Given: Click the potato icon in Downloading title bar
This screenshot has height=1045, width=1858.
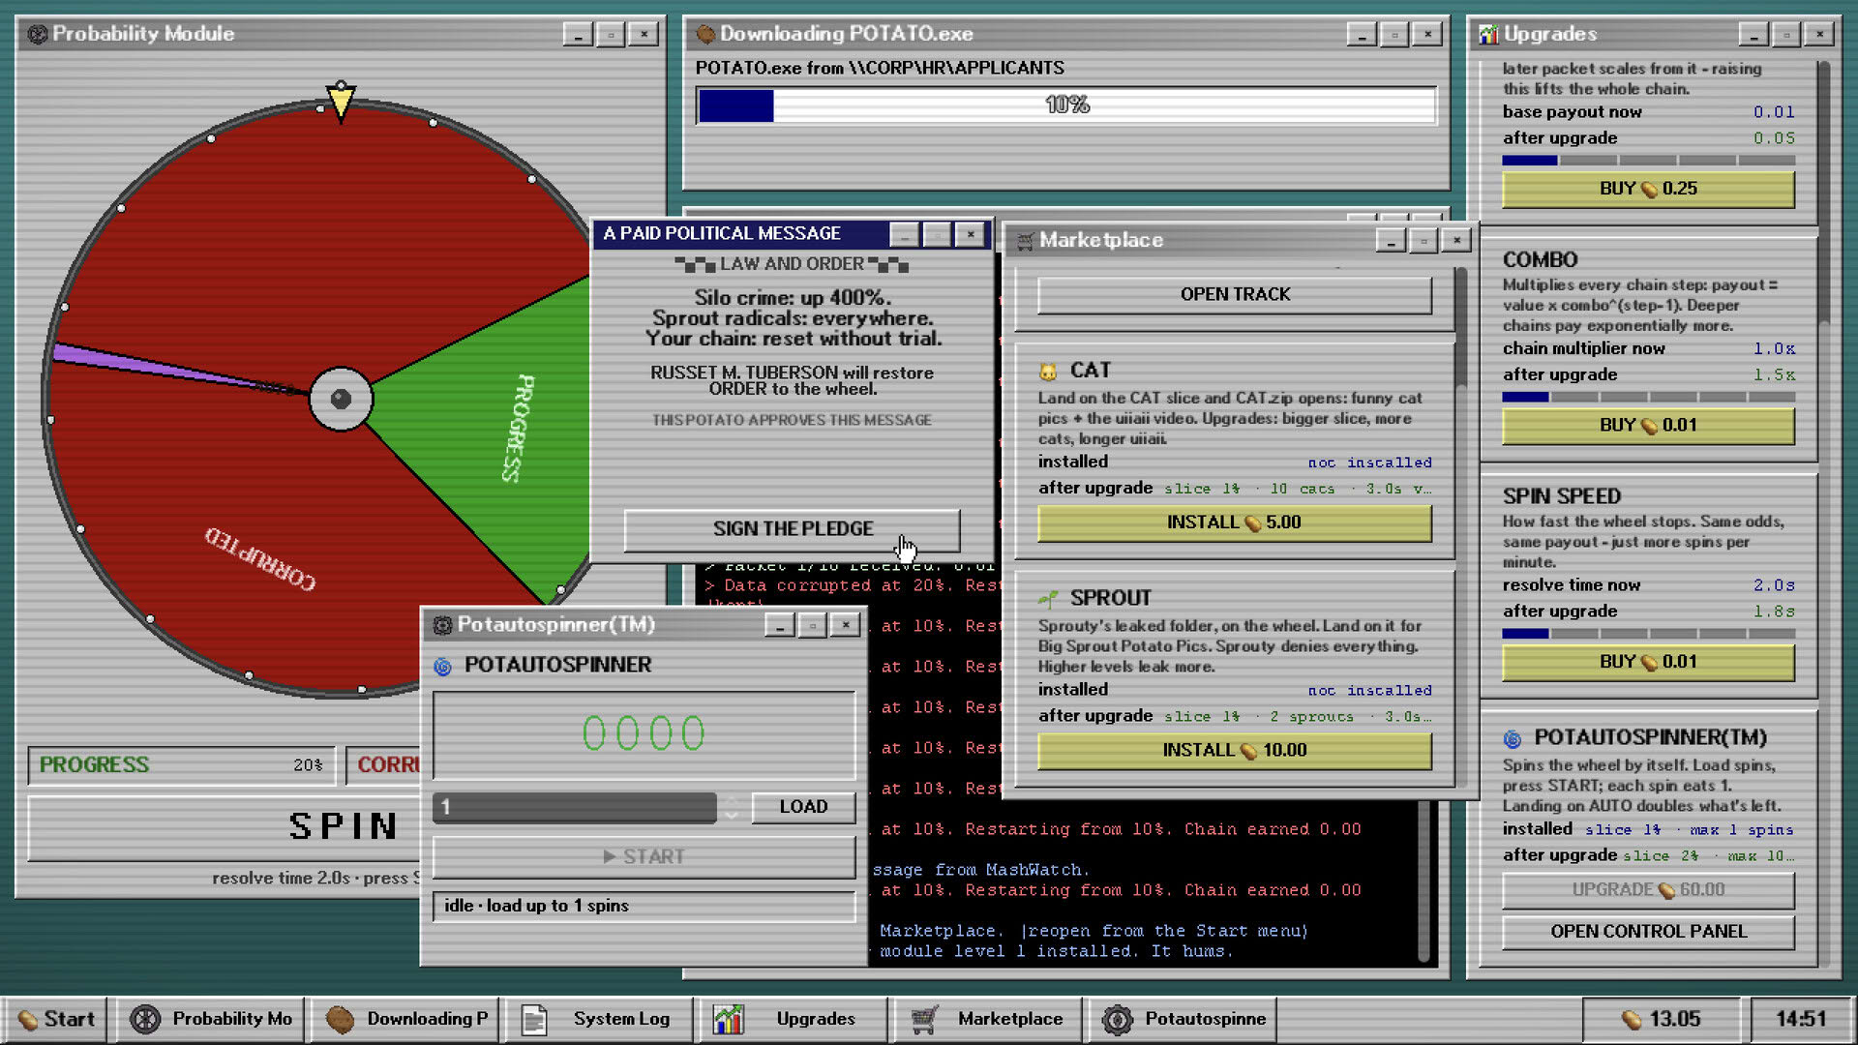Looking at the screenshot, I should [x=705, y=34].
